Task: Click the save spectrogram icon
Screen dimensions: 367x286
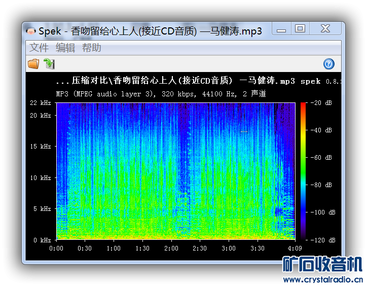Action: click(x=49, y=64)
